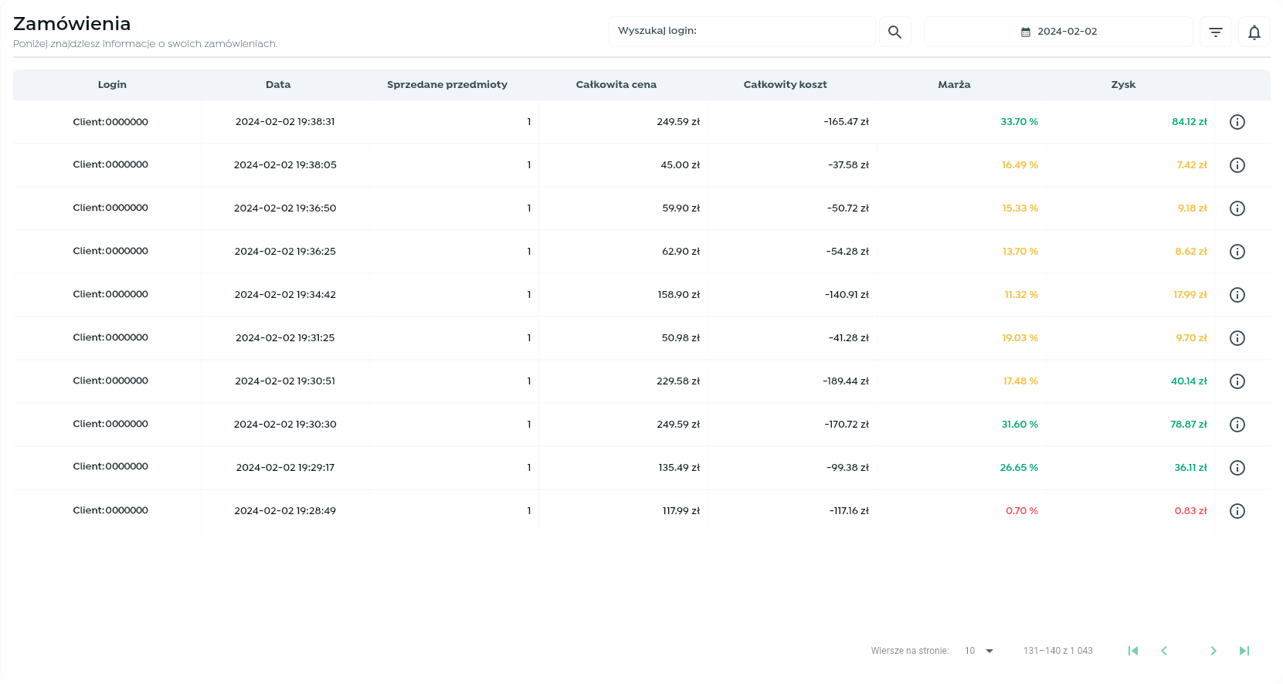The width and height of the screenshot is (1283, 684).
Task: Sort by Login column header
Action: 112,85
